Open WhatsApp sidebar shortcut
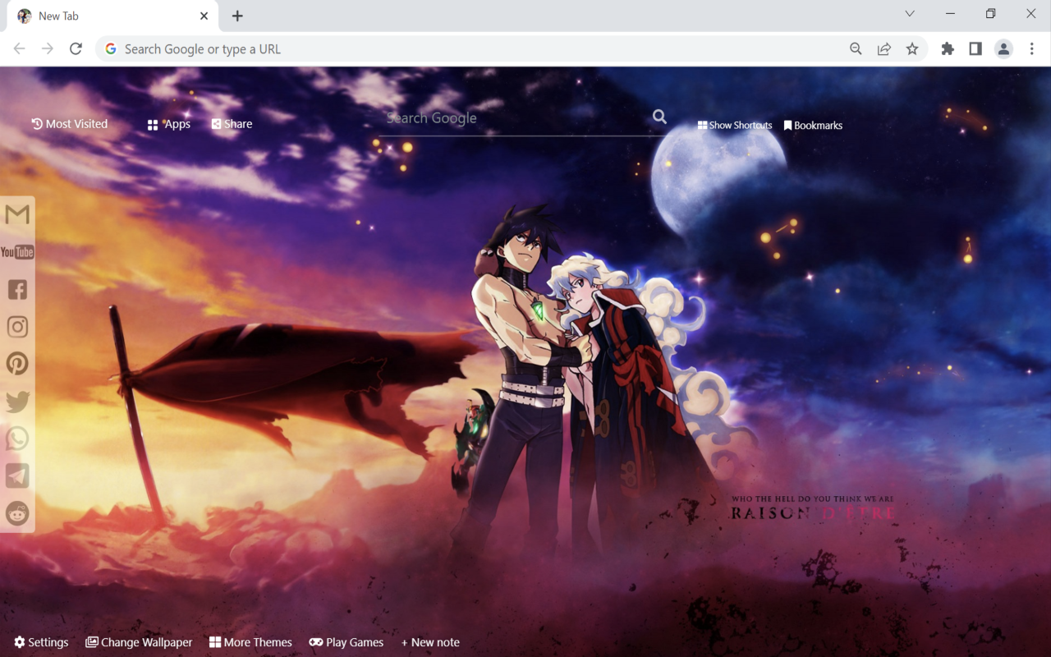Image resolution: width=1051 pixels, height=657 pixels. click(x=17, y=439)
